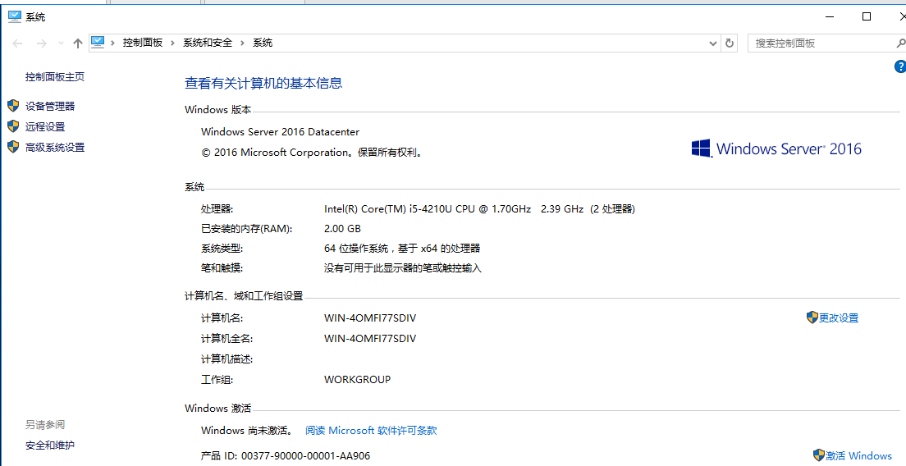Select 控制面板 in the breadcrumb path

pyautogui.click(x=143, y=43)
